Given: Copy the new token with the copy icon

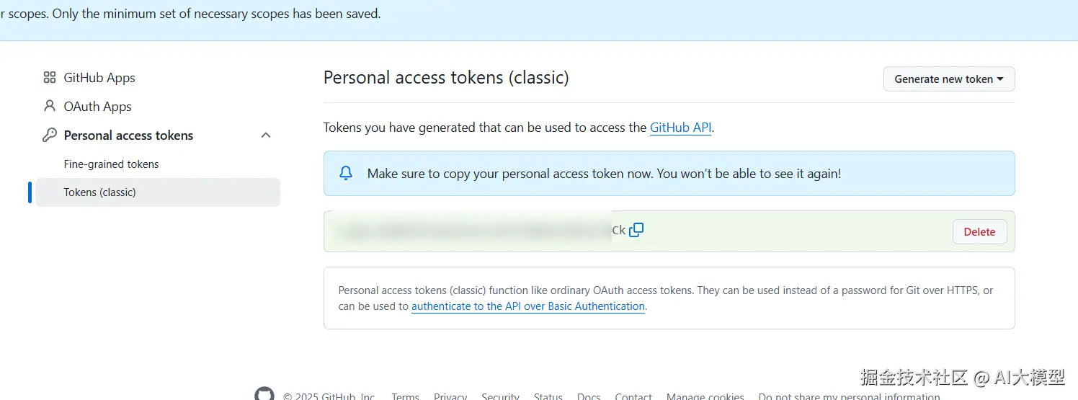Looking at the screenshot, I should (636, 231).
